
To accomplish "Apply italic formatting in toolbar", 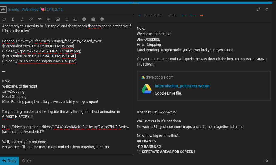I will pos(22,19).
